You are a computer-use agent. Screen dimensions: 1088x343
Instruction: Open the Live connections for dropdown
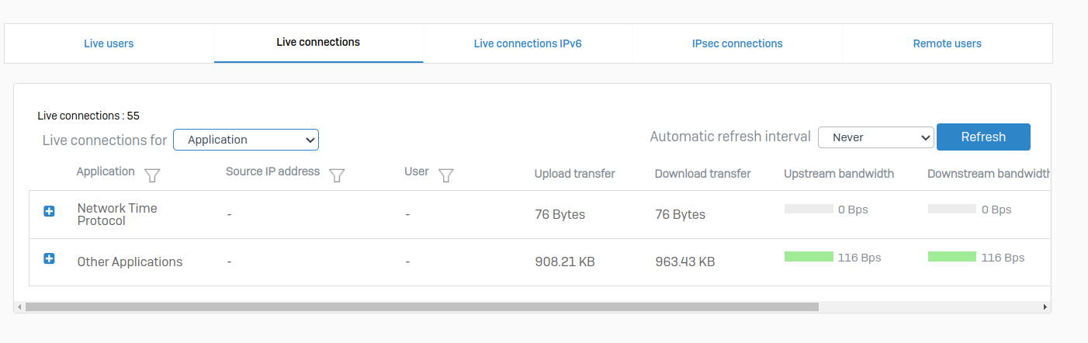246,140
